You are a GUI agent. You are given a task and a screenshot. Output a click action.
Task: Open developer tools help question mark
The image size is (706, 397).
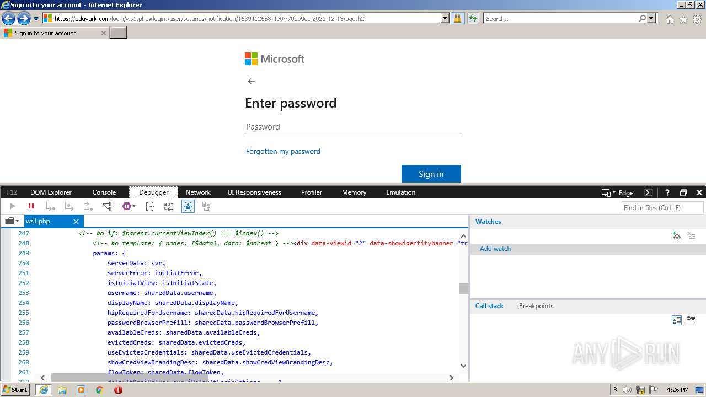point(667,192)
